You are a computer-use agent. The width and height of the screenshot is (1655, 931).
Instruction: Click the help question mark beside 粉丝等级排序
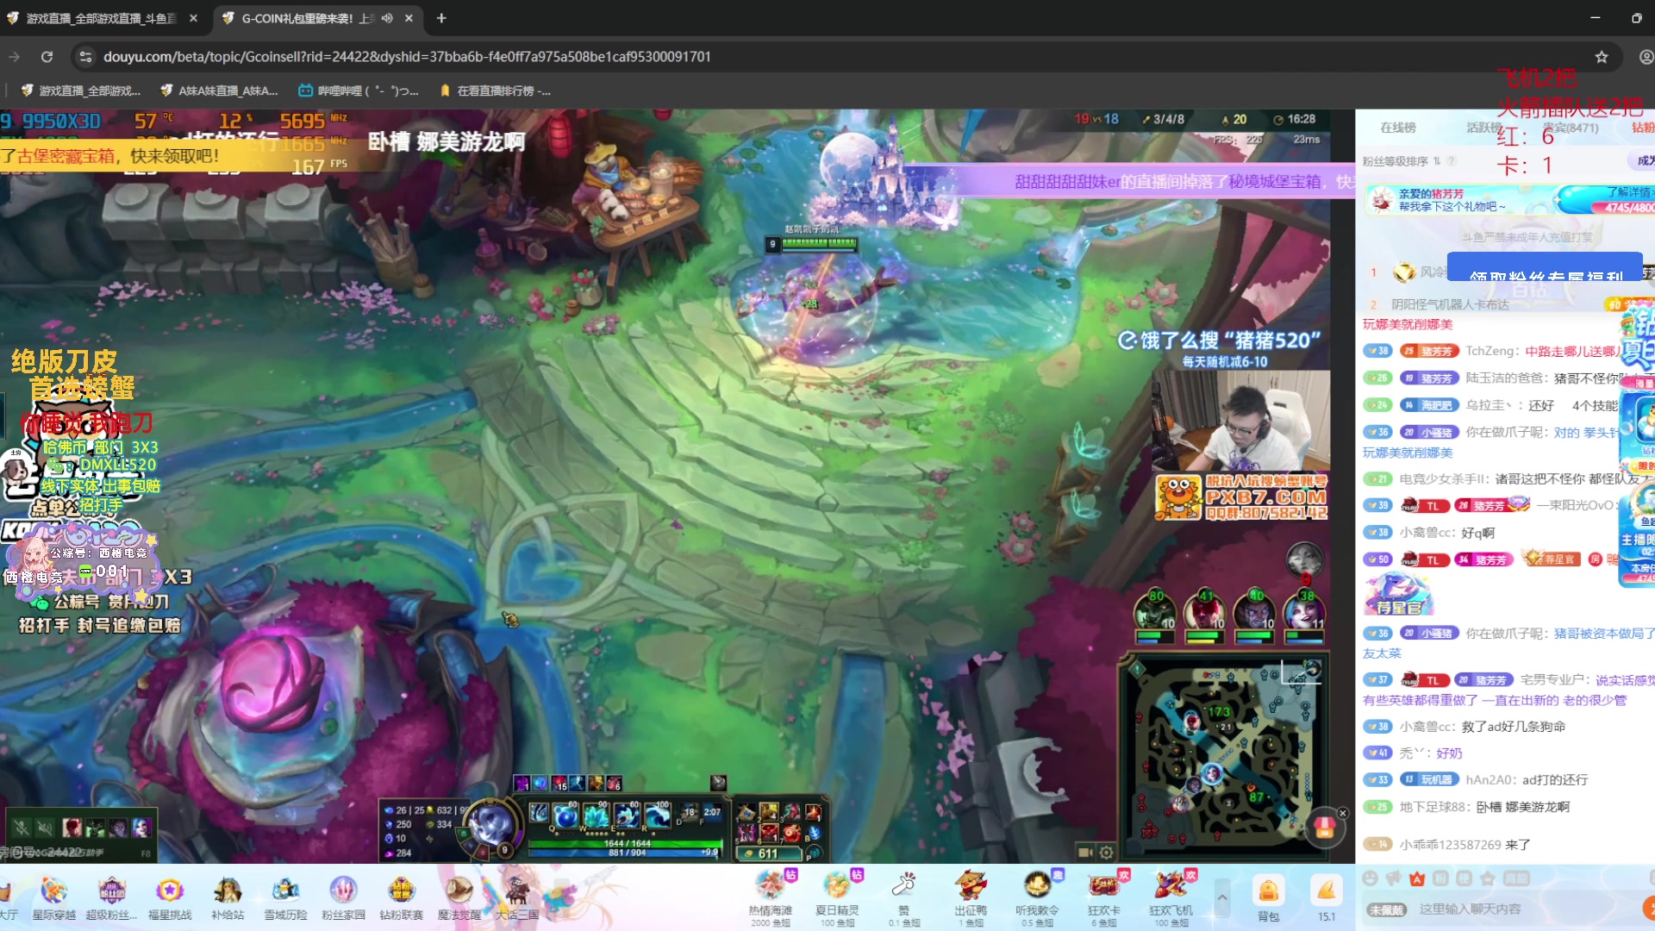[1452, 161]
